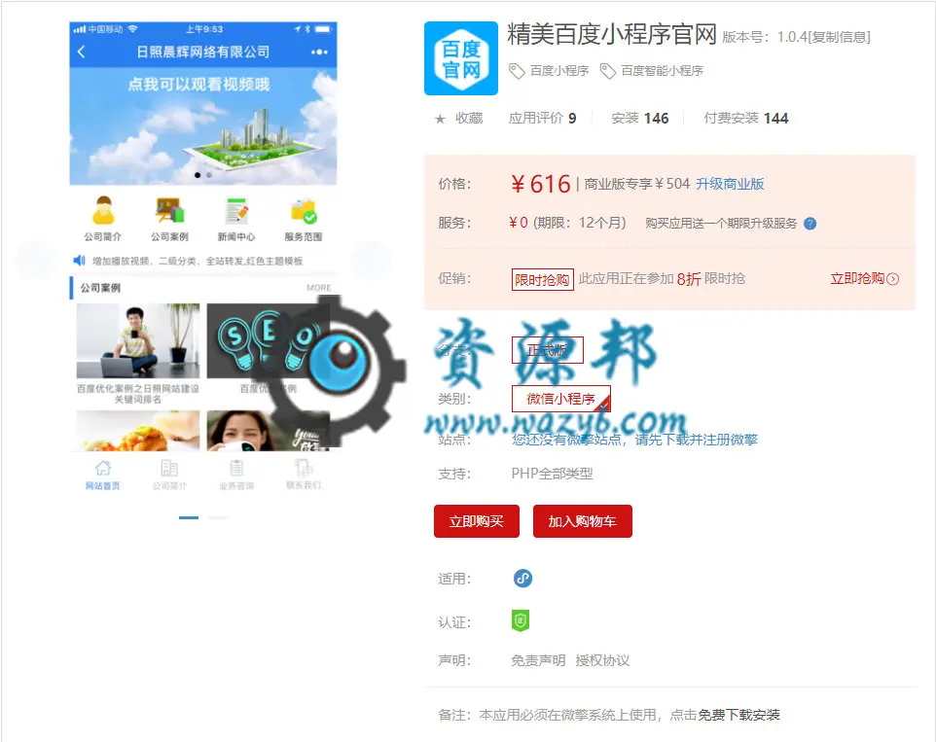This screenshot has height=742, width=936.
Task: Select the 微信小程序 category option
Action: pyautogui.click(x=561, y=399)
